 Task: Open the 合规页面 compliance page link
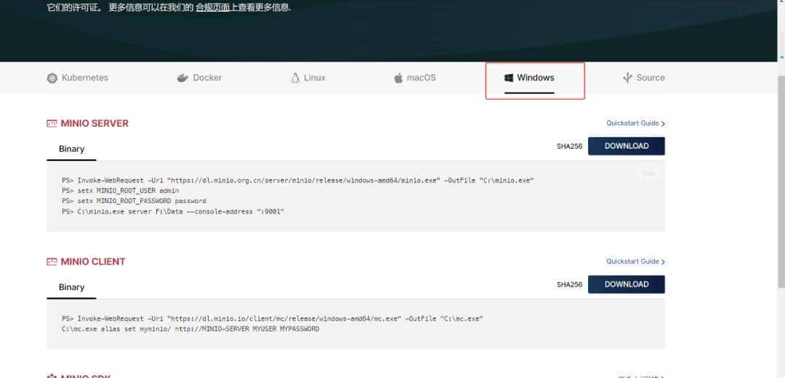pos(212,7)
